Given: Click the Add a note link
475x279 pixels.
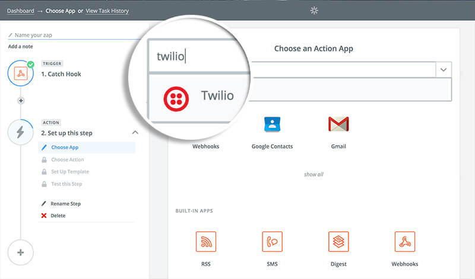Looking at the screenshot, I should 21,46.
